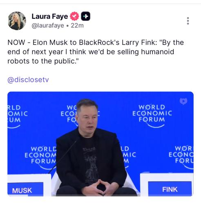Open the three-dot post options menu
Viewport: 201px width, 204px height.
coord(188,21)
